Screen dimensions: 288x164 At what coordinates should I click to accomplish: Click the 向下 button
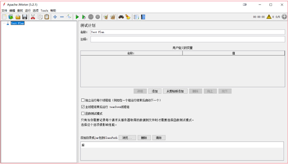point(225,91)
